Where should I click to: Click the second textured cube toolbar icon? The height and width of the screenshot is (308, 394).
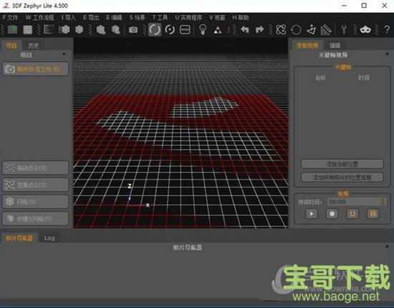116,29
